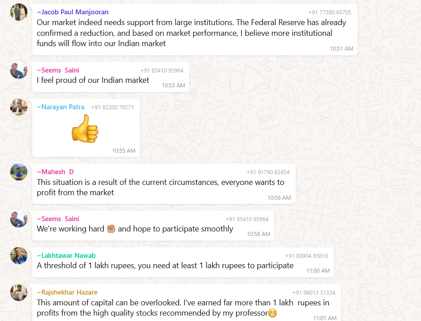
Task: Click Rajshekhar Hazare's avatar image
Action: click(x=19, y=292)
